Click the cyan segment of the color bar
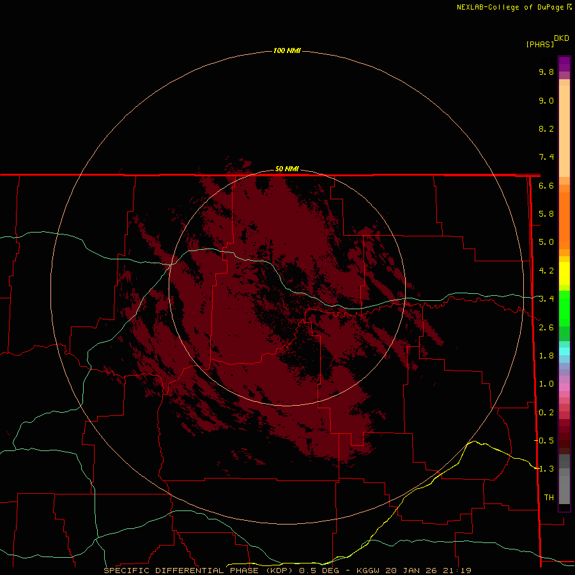Screen dimensions: 575x575 click(564, 351)
